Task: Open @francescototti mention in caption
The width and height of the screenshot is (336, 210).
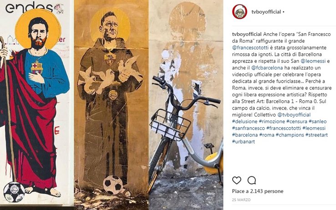Action: click(x=250, y=47)
